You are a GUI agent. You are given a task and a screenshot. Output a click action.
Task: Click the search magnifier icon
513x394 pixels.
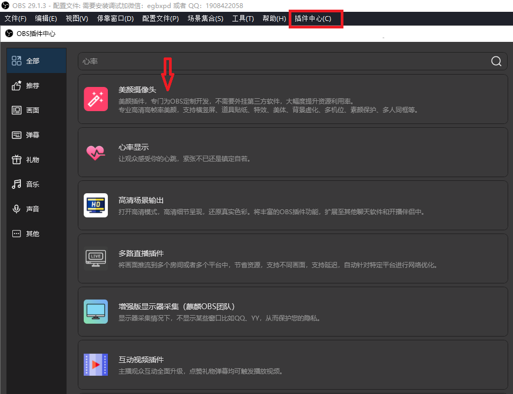coord(495,61)
